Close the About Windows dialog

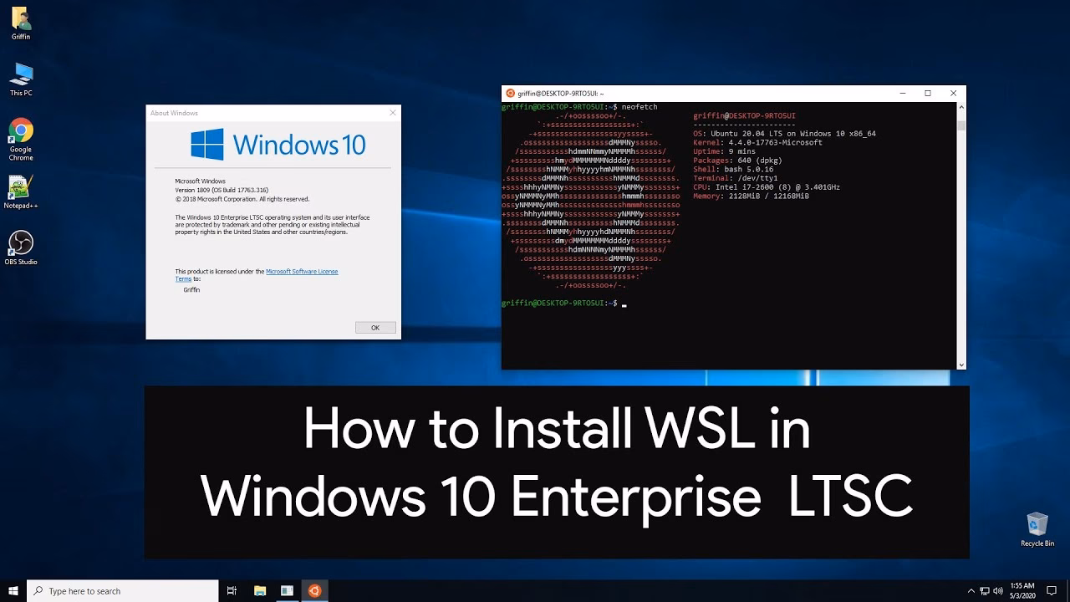click(x=393, y=113)
